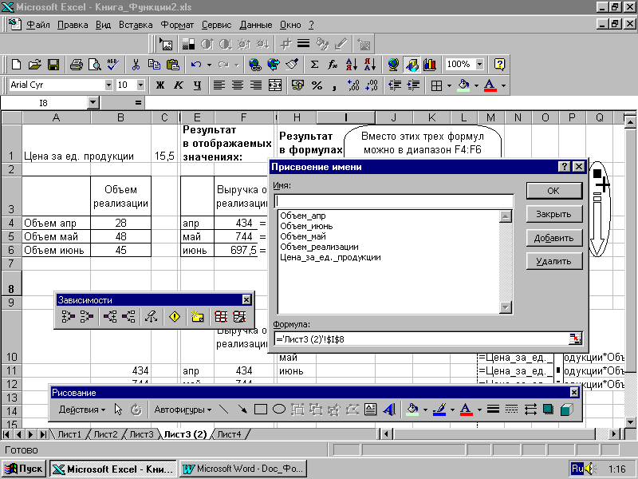Run the spelling check icon
Viewport: 638px width, 479px height.
click(113, 65)
